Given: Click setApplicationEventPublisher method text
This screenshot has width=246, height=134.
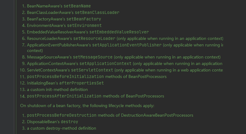Looking at the screenshot, I should click(x=127, y=45).
